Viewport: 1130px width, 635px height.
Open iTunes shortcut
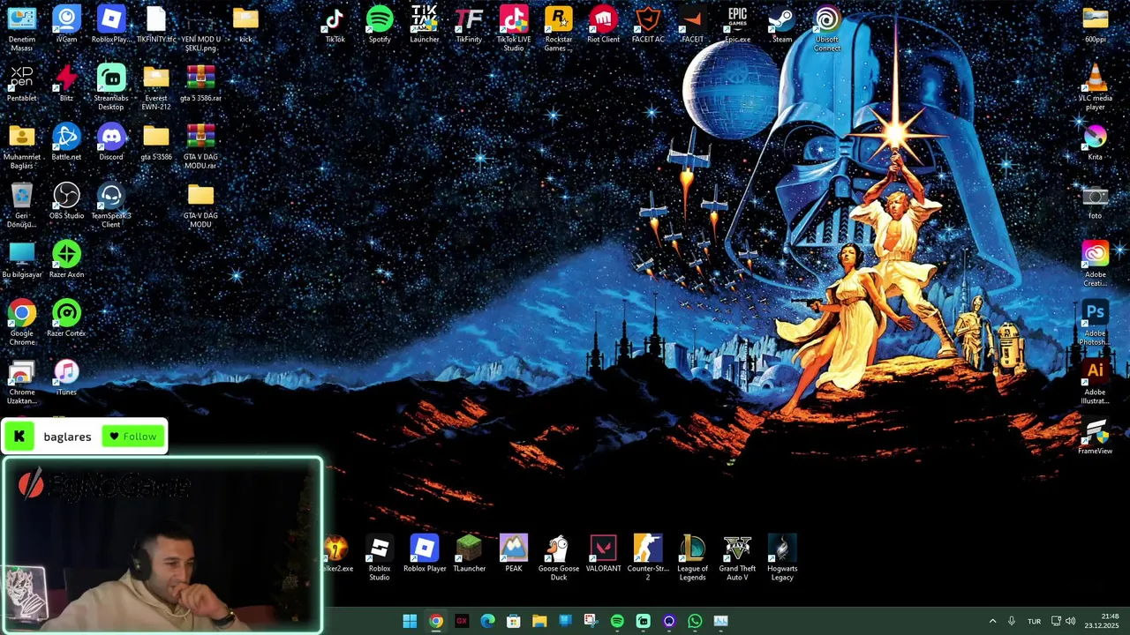click(x=66, y=377)
